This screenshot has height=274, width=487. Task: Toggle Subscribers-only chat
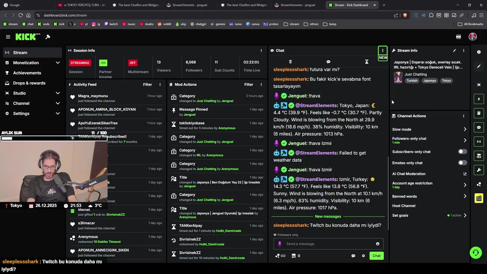tap(462, 151)
